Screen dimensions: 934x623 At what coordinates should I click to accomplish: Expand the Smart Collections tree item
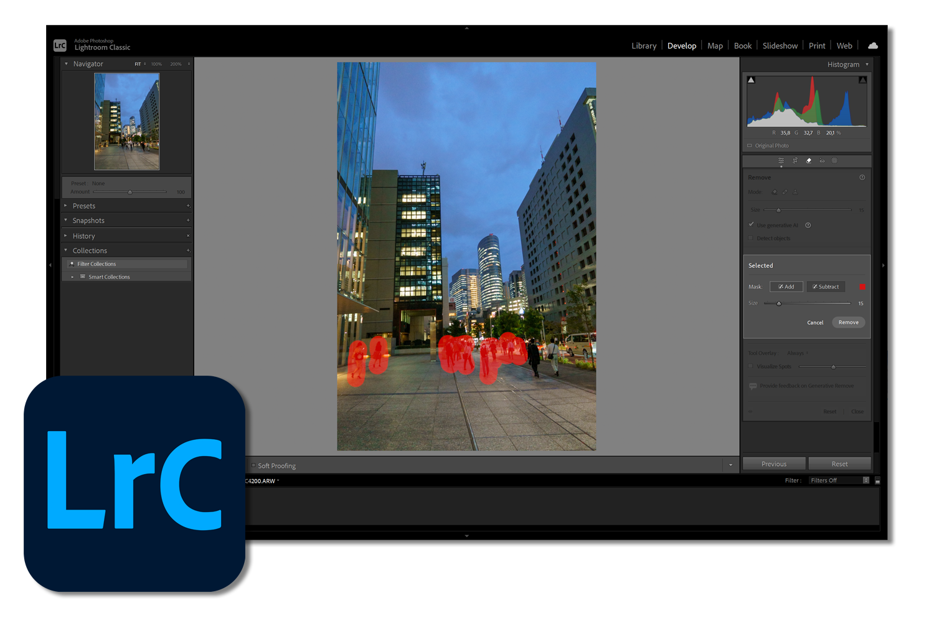tap(72, 277)
